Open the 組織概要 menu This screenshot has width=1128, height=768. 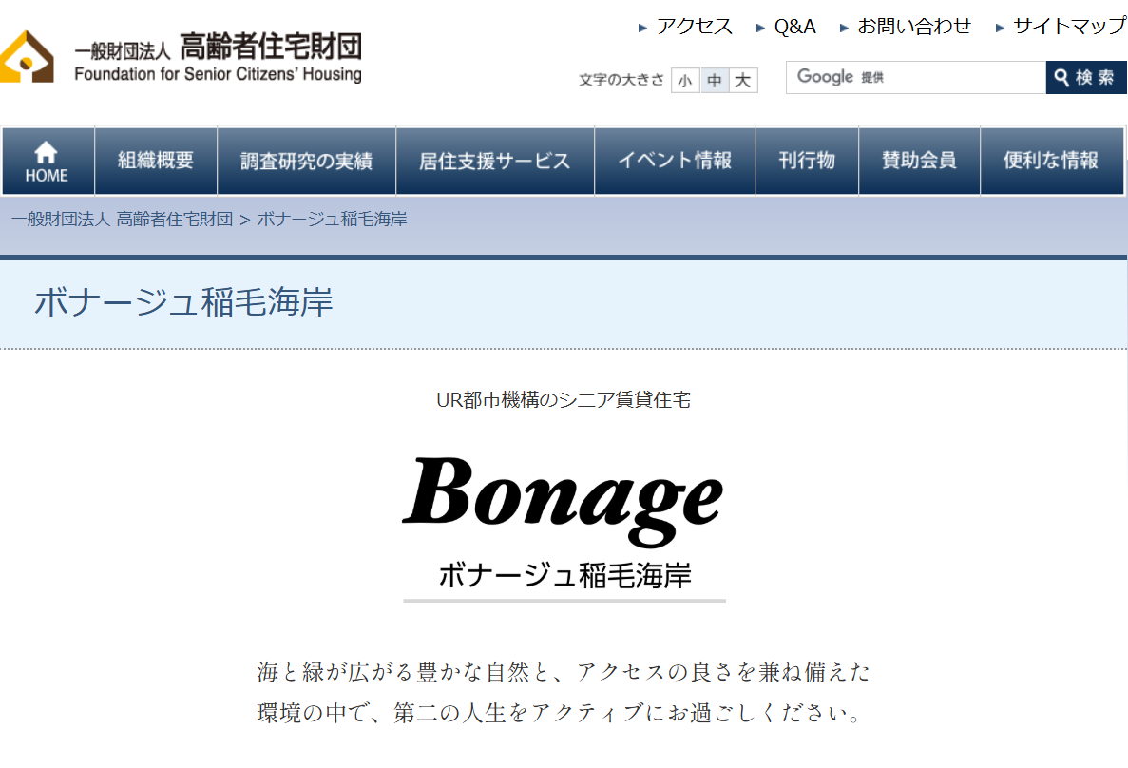pyautogui.click(x=156, y=162)
